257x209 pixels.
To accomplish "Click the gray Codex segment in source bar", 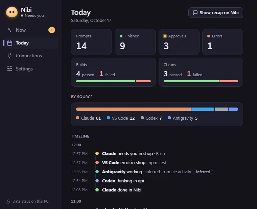I will point(221,109).
